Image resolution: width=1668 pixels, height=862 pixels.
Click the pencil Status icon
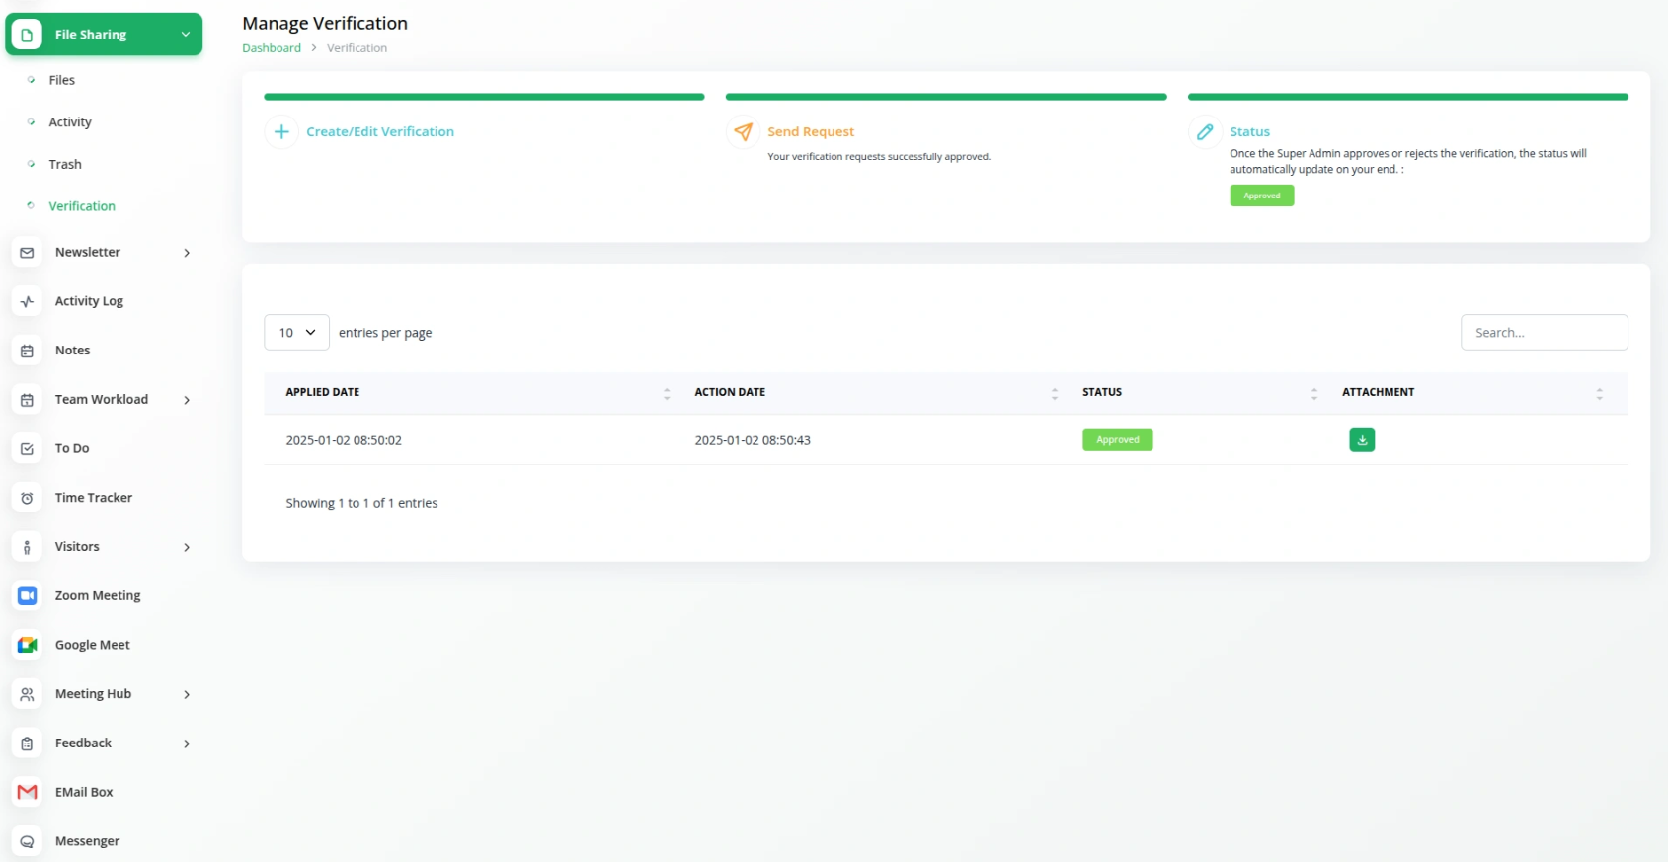[x=1205, y=131]
